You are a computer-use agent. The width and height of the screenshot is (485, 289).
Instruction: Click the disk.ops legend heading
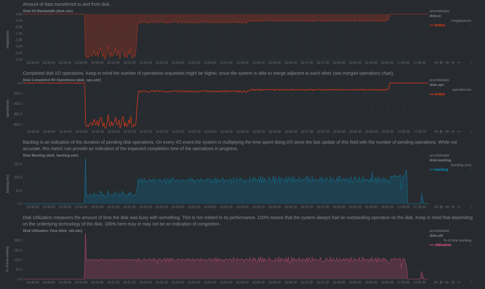(437, 85)
